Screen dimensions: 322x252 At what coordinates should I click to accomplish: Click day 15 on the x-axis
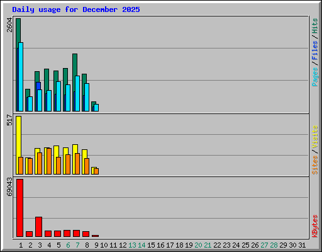(151, 245)
